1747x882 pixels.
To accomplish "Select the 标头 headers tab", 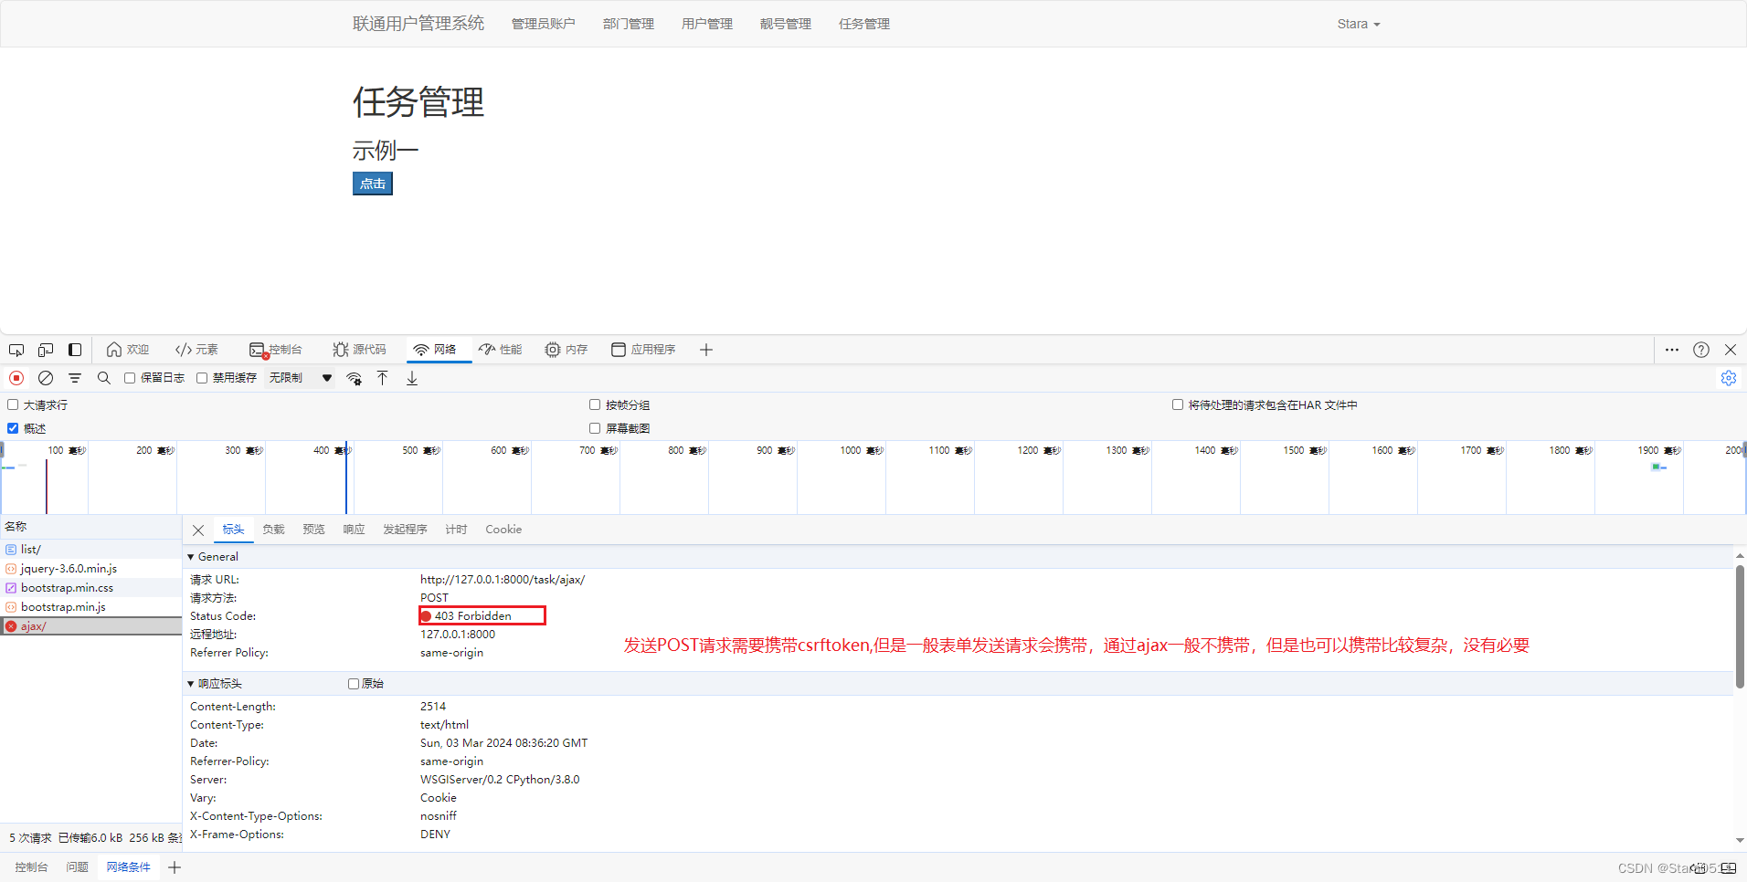I will [233, 530].
